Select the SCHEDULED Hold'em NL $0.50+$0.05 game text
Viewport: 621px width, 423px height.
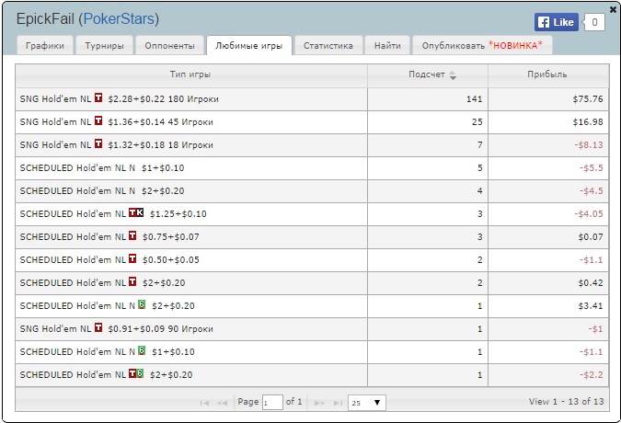tap(109, 259)
